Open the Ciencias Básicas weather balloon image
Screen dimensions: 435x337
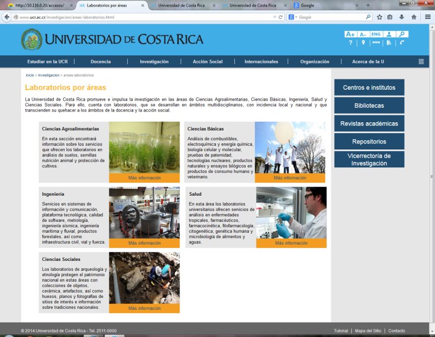point(290,147)
